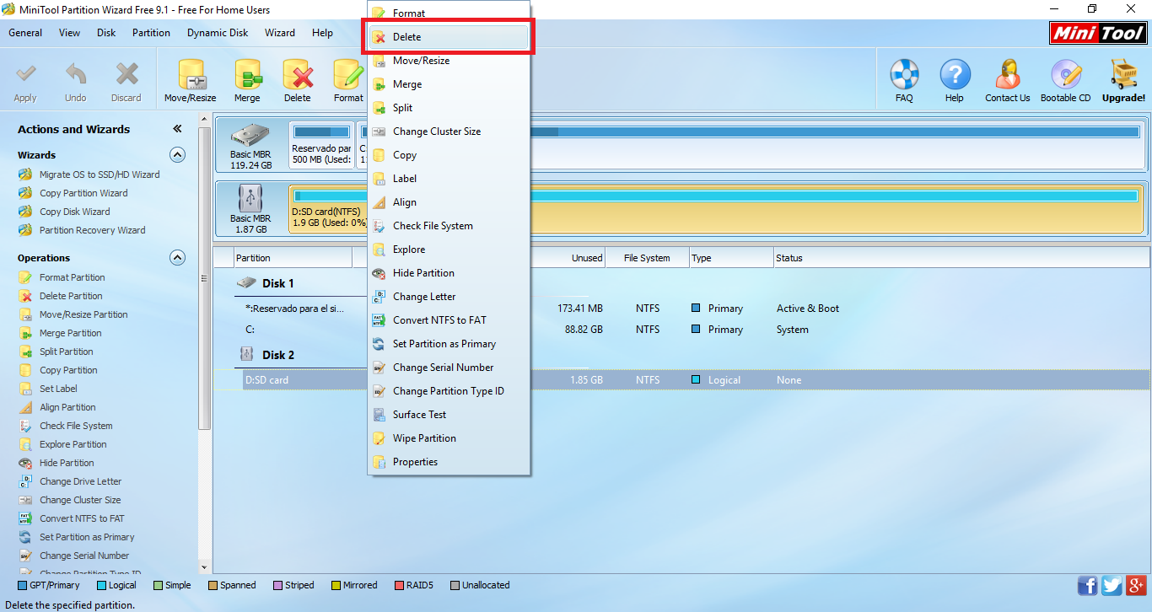
Task: Click the D:SD card(NTFS) disk map block
Action: 716,211
